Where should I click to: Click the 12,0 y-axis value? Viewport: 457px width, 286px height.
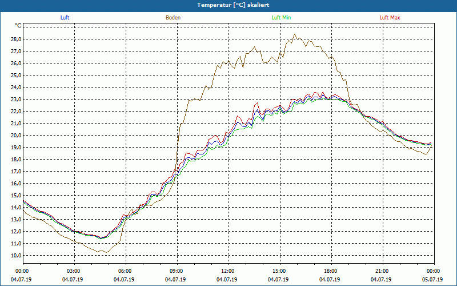click(x=17, y=232)
